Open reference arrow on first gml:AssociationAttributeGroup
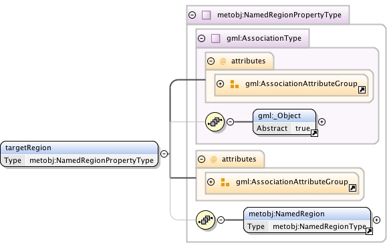The width and height of the screenshot is (387, 243). (362, 90)
